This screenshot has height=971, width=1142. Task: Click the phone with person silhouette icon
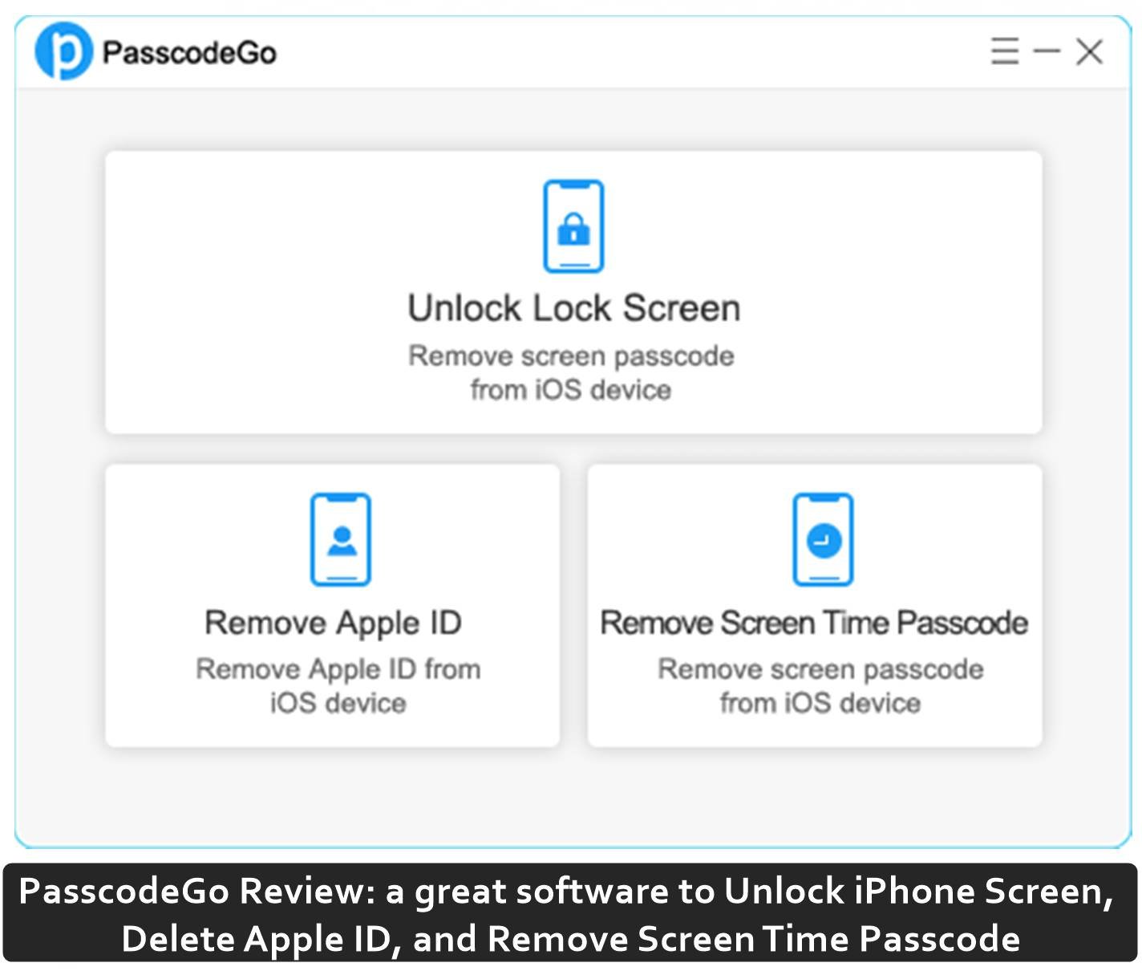coord(341,539)
